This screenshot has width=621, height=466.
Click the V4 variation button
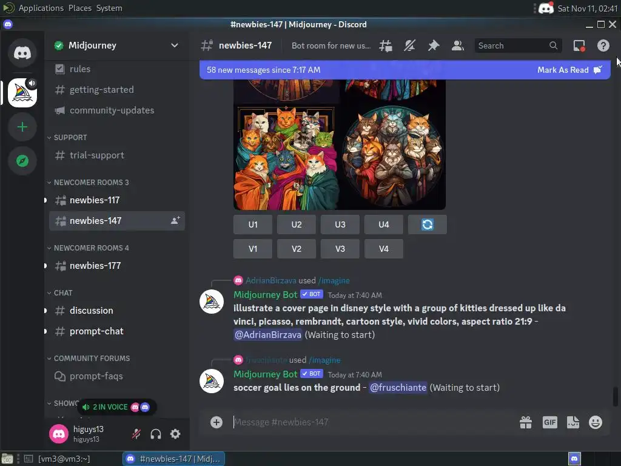[x=383, y=249]
